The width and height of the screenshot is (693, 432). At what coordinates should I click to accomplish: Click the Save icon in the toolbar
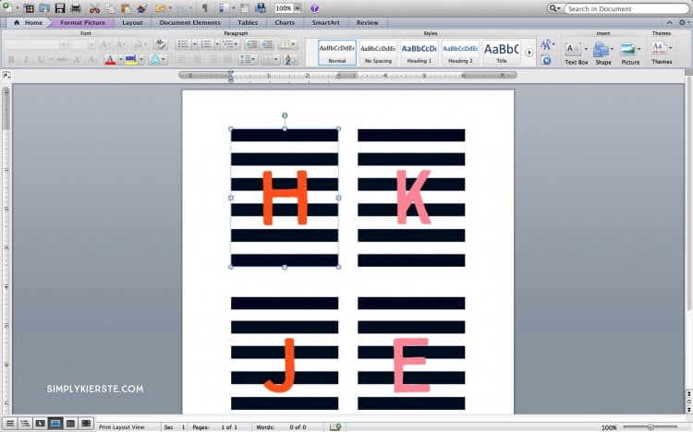pyautogui.click(x=60, y=8)
